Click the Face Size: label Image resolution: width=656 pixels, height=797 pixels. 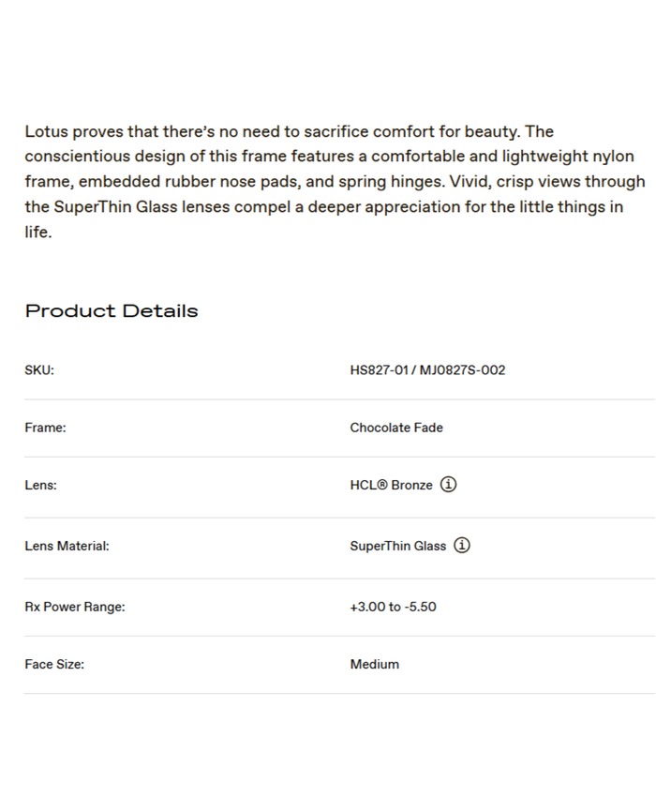point(54,664)
